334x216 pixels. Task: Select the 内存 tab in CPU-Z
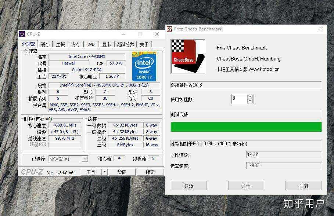pyautogui.click(x=76, y=44)
